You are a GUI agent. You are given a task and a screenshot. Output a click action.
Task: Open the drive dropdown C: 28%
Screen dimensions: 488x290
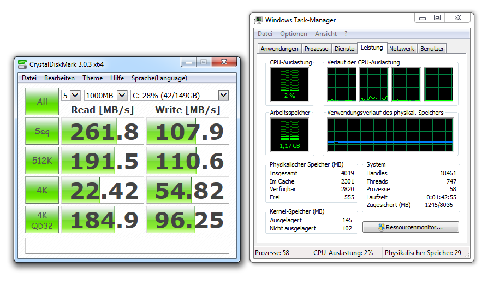pos(180,96)
